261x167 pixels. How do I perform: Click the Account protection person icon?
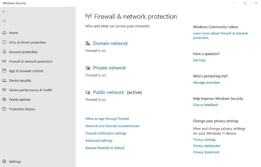(4, 52)
